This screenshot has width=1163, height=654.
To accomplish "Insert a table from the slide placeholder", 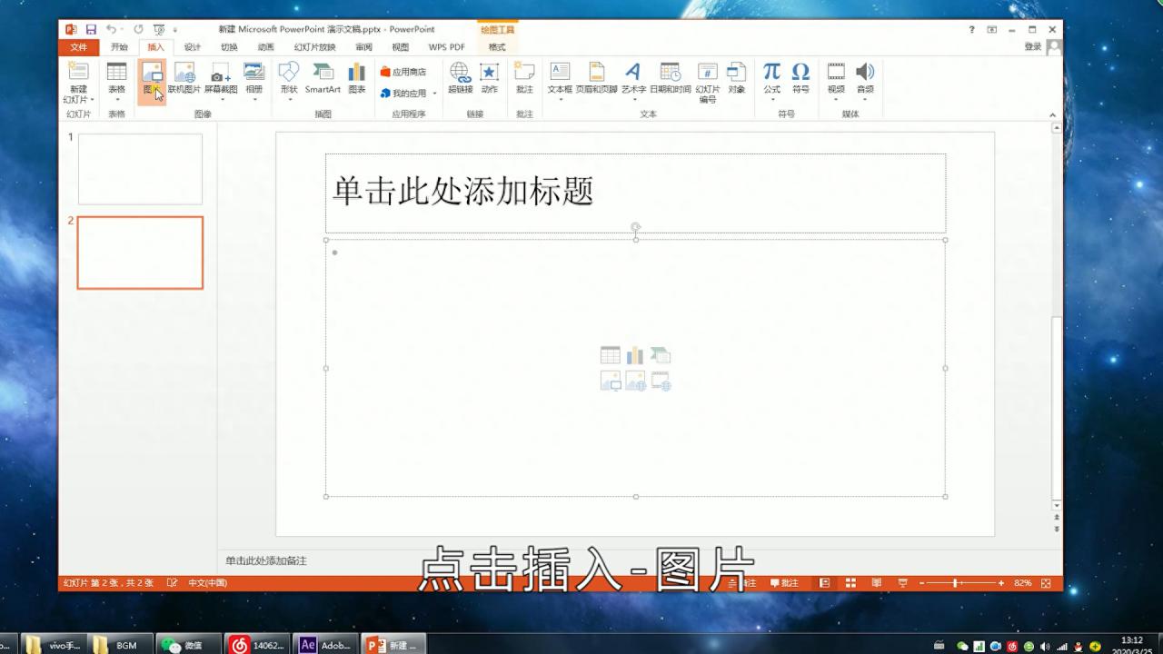I will coord(609,354).
